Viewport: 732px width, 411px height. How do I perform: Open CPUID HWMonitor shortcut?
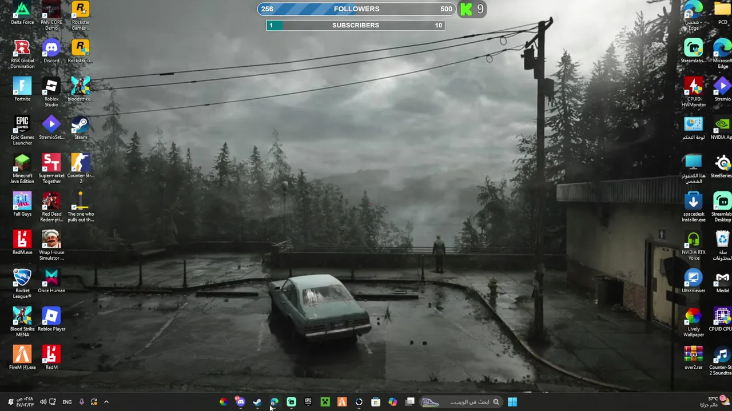[693, 92]
